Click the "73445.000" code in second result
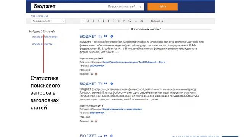Screen dimensions: 244x137 tap(85, 117)
